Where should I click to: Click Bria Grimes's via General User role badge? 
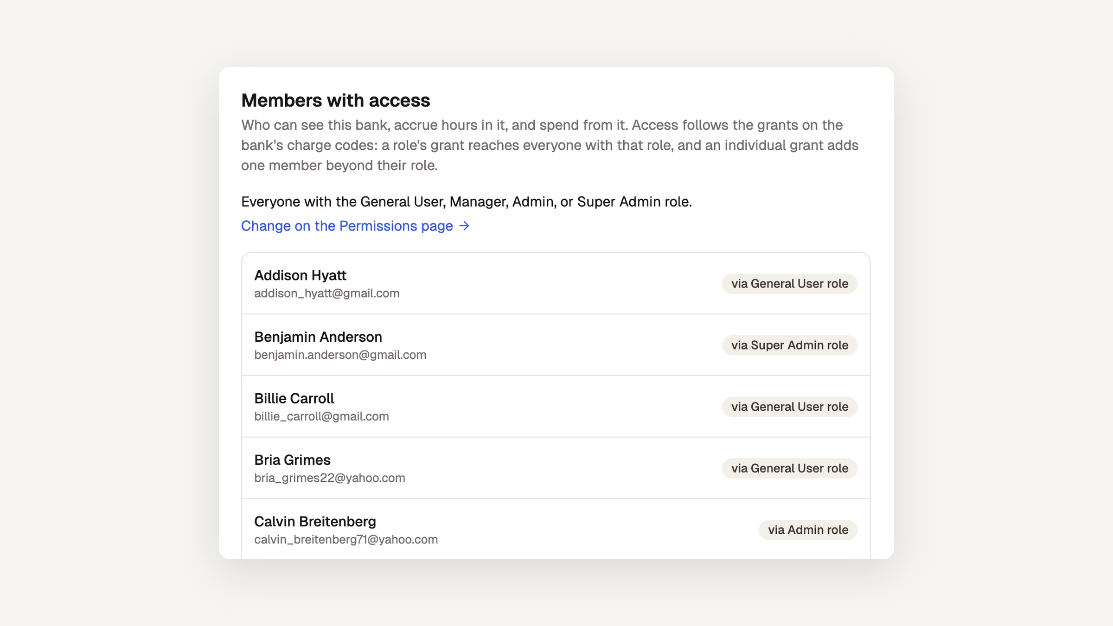[x=789, y=468]
